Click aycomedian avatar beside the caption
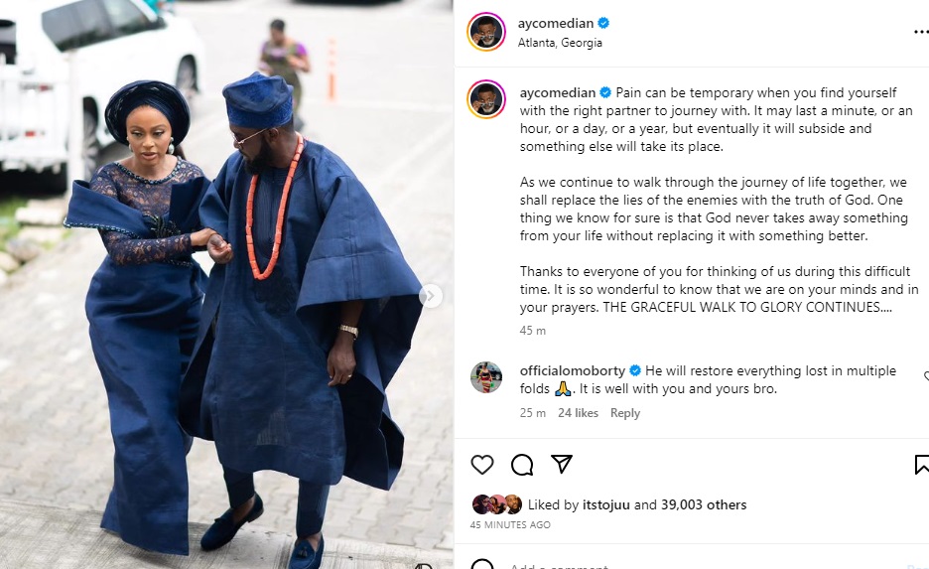Image resolution: width=929 pixels, height=569 pixels. pos(486,99)
